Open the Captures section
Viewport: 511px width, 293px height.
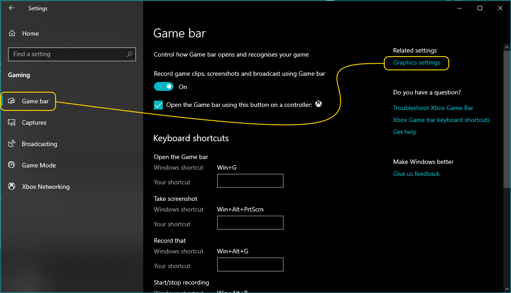(34, 123)
